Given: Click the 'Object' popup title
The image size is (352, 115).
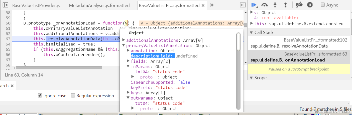Looking at the screenshot, I should point(136,33).
